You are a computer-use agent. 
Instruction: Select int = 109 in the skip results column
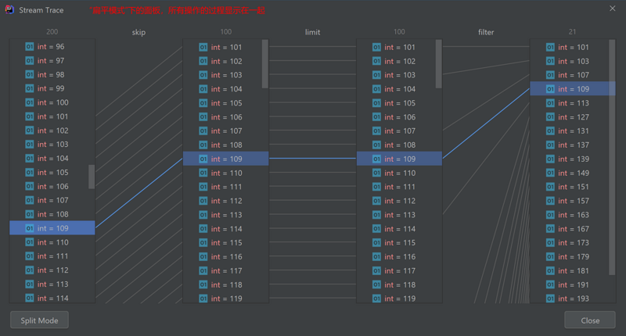tap(225, 159)
